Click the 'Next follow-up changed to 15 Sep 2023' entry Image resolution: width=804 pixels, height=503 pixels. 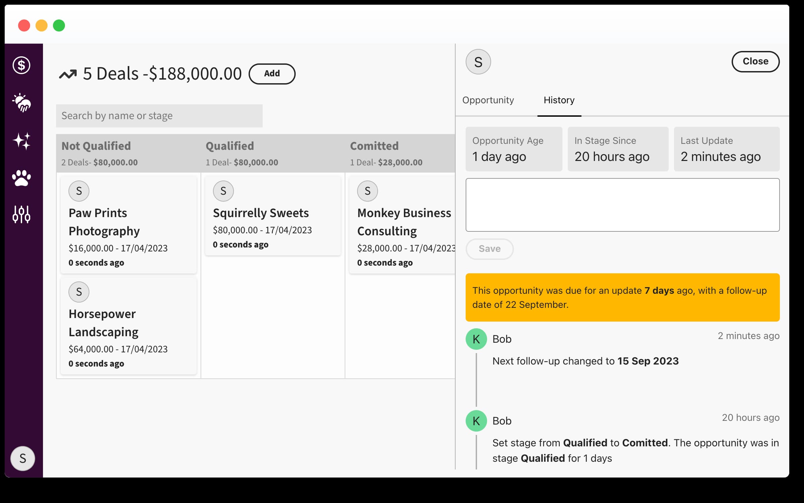pyautogui.click(x=585, y=361)
